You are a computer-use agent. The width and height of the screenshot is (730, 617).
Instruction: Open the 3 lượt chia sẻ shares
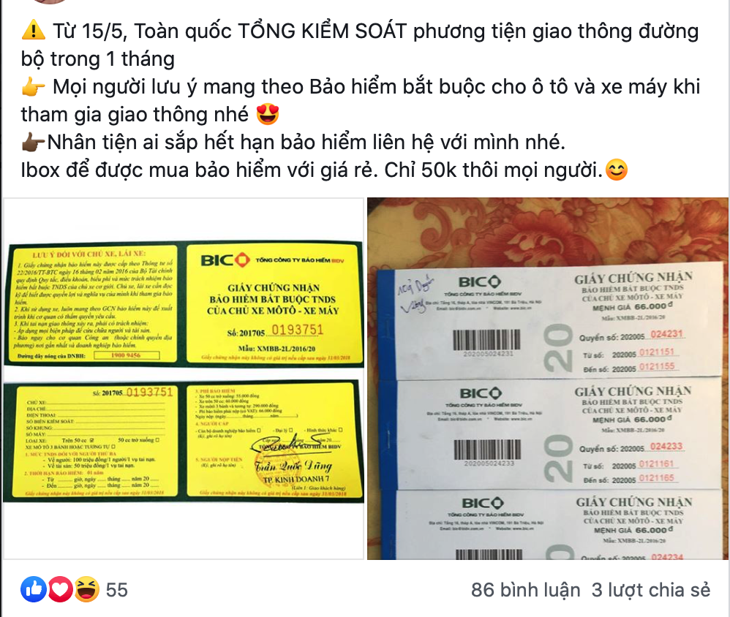[651, 590]
